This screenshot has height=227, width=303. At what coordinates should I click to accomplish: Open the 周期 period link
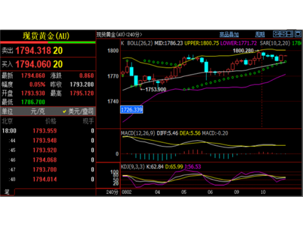(260, 35)
